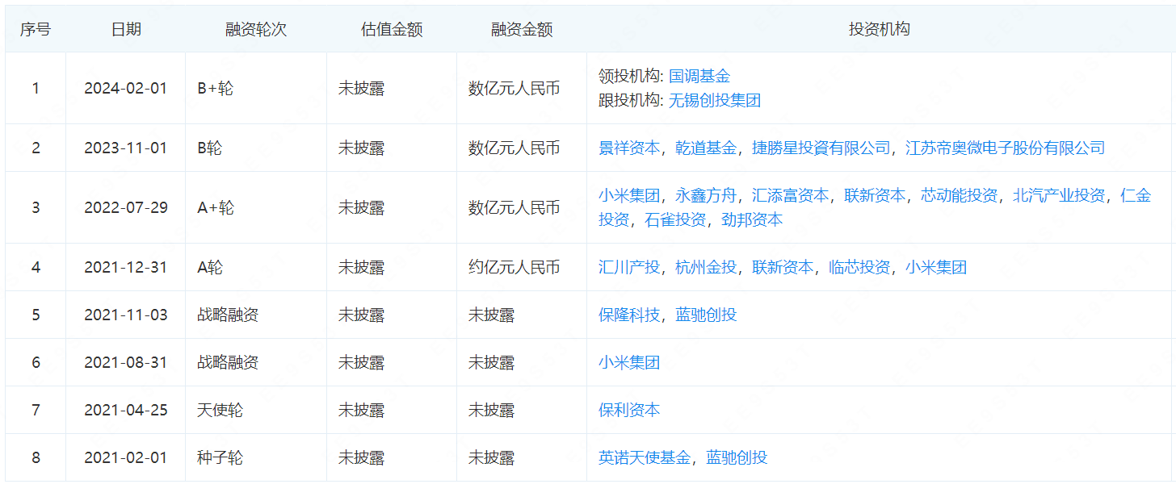Click 数亿元人民币 in the B轮 row

pos(514,148)
